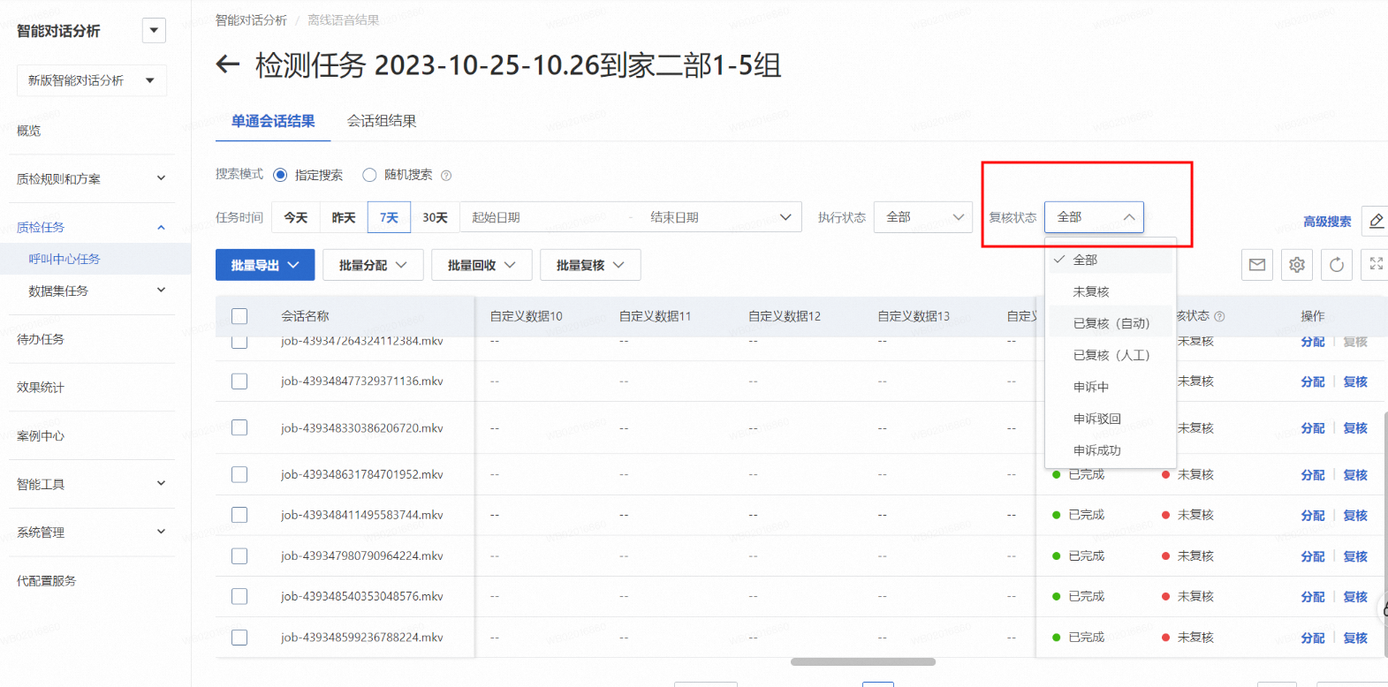Open 批量导出 dropdown button

(265, 265)
